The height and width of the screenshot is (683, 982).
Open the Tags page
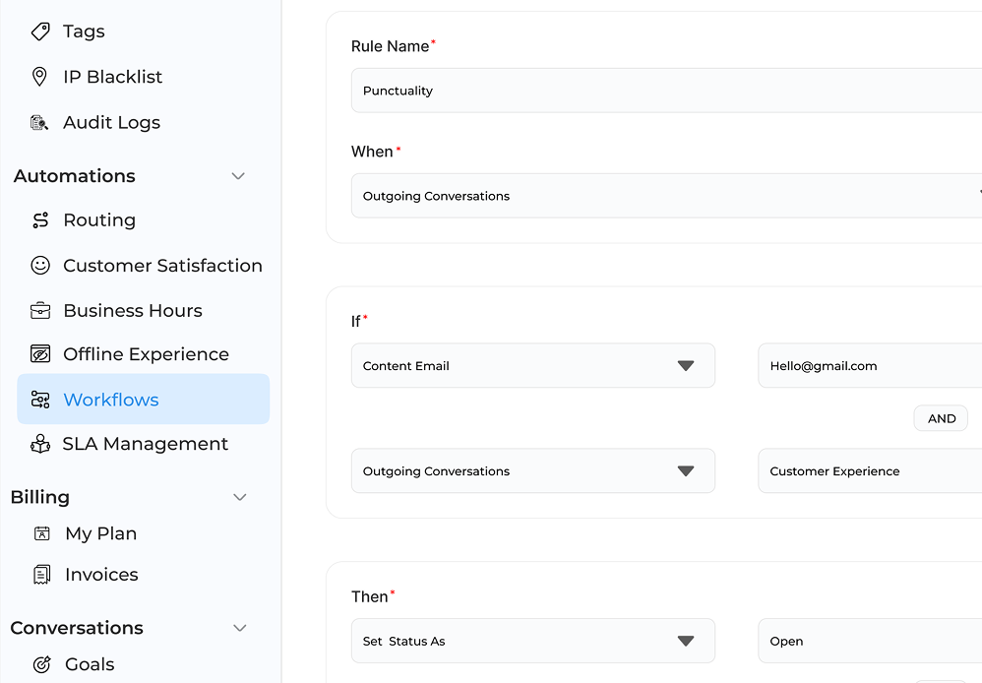[x=84, y=31]
